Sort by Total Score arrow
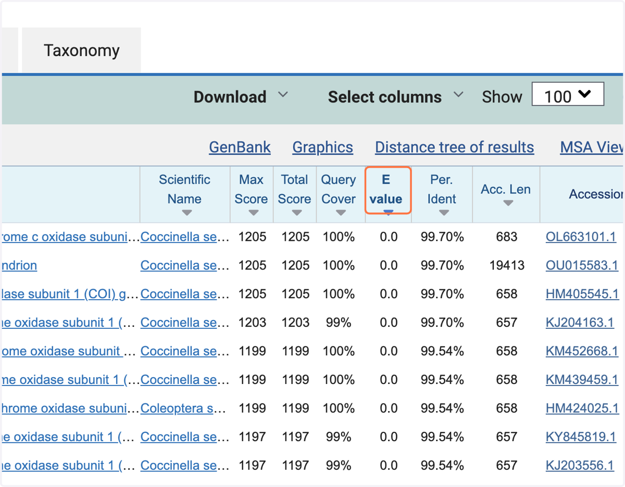 pos(297,213)
